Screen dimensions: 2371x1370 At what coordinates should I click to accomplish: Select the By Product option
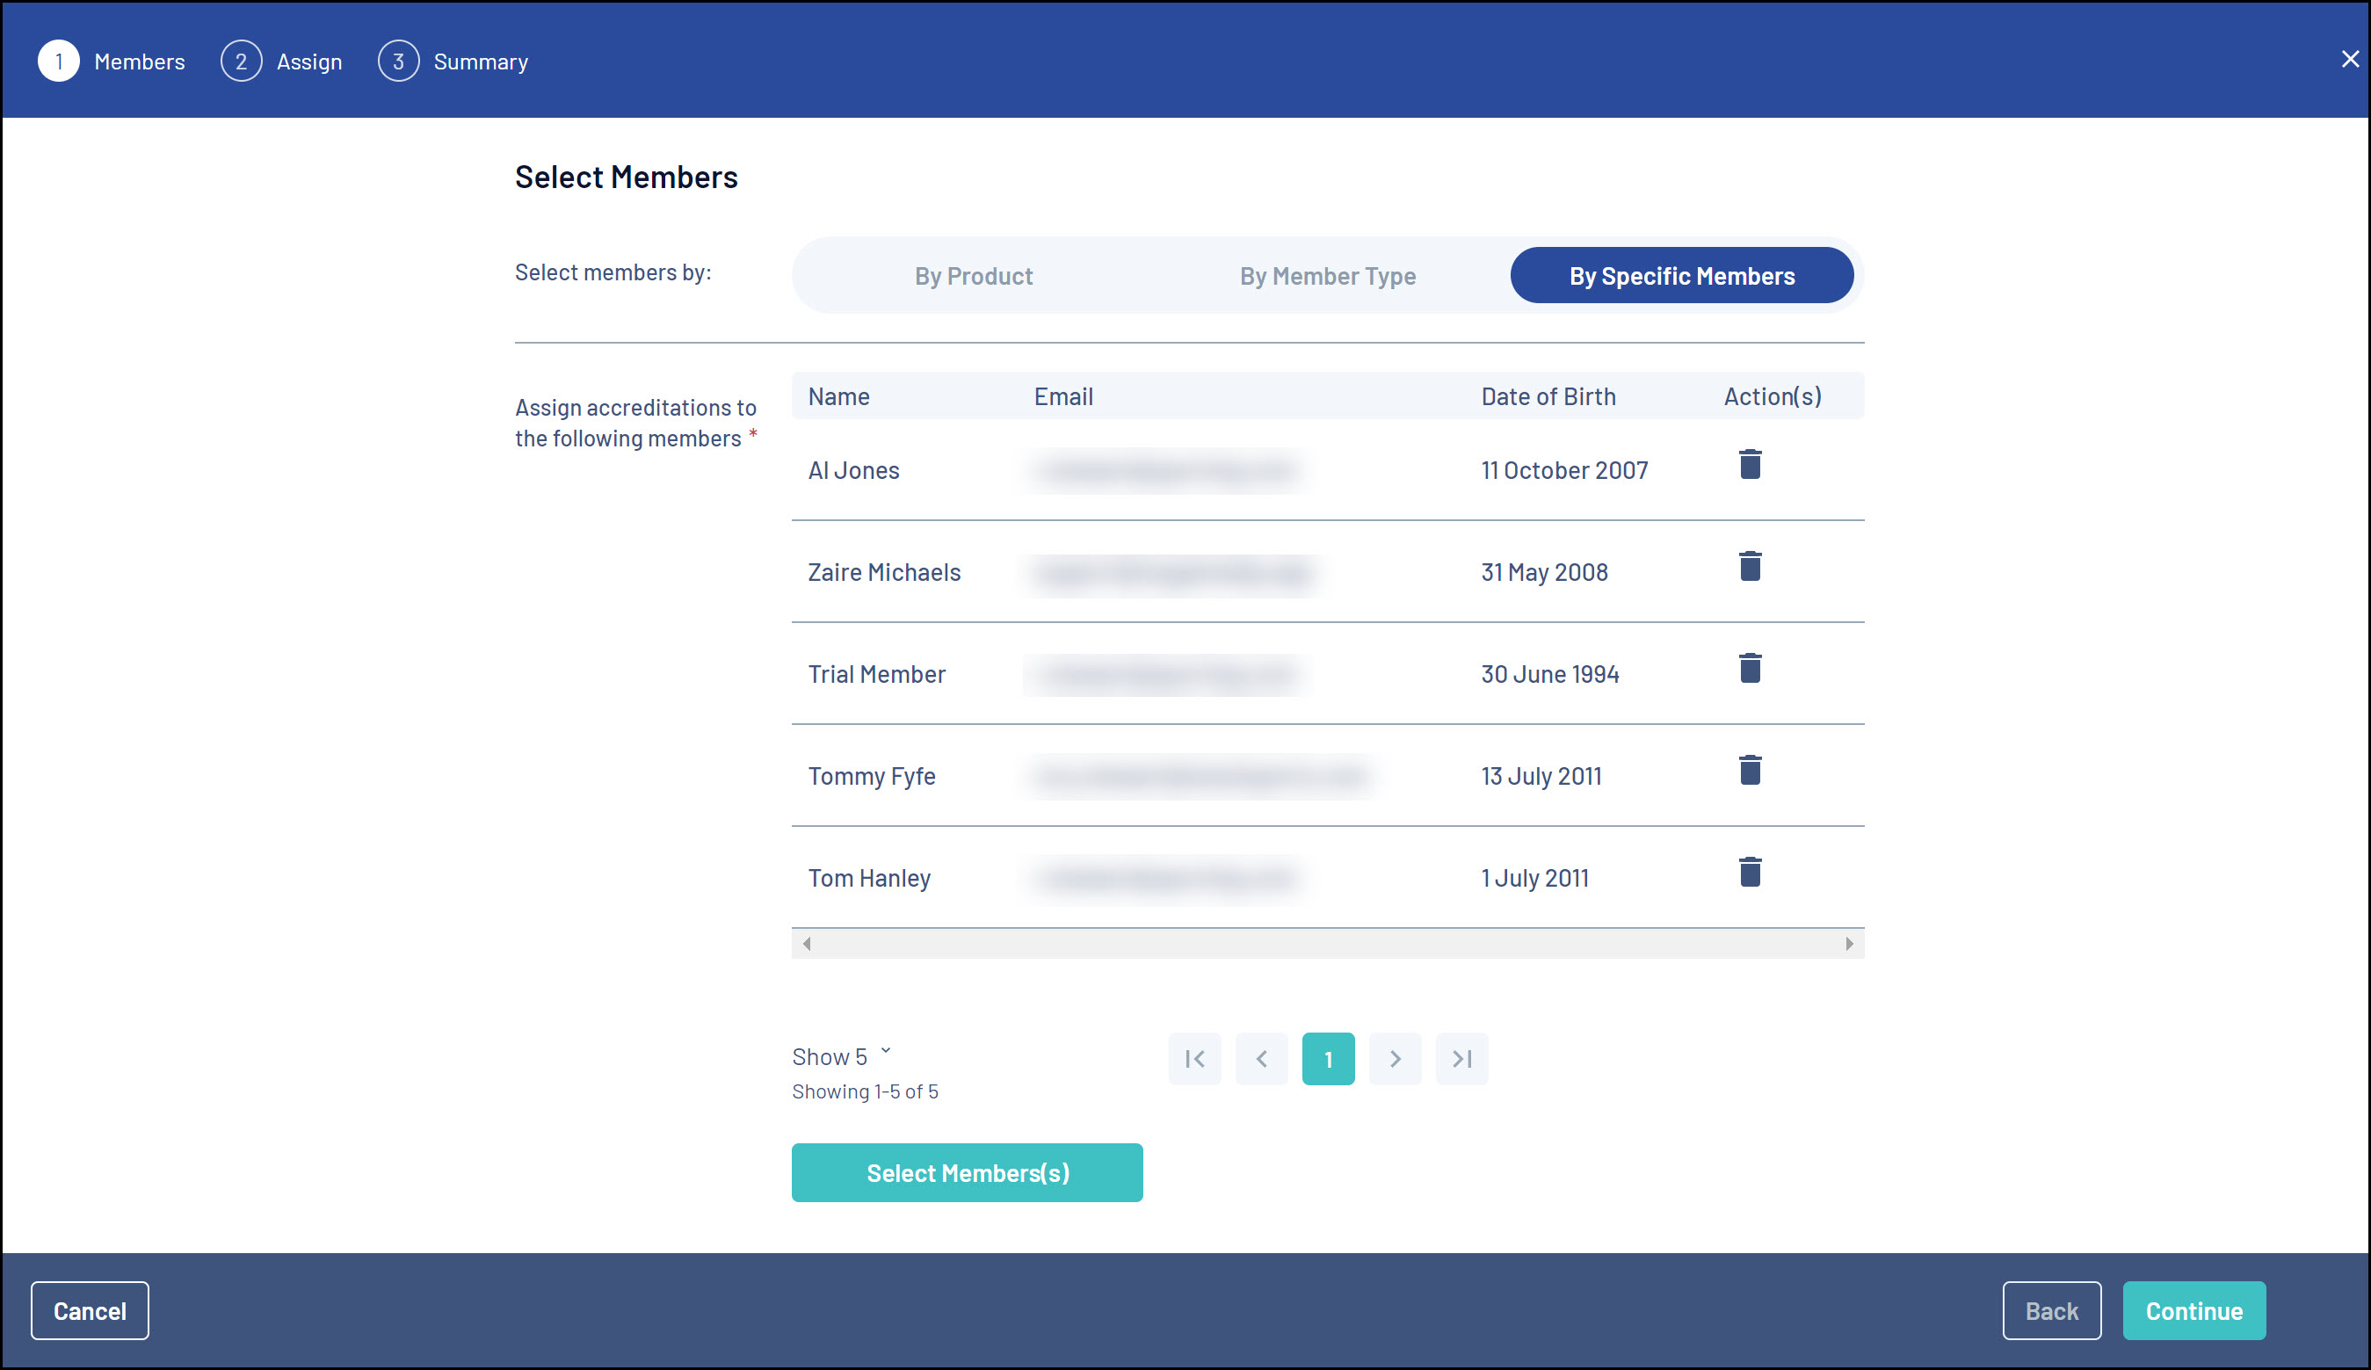coord(973,276)
